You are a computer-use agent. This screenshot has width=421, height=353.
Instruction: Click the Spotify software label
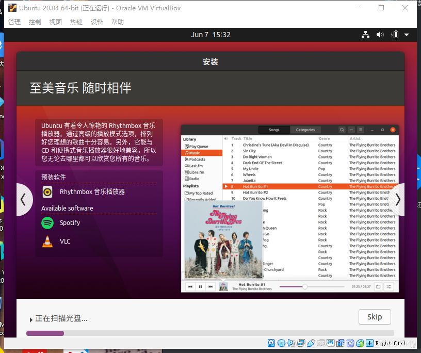[70, 223]
